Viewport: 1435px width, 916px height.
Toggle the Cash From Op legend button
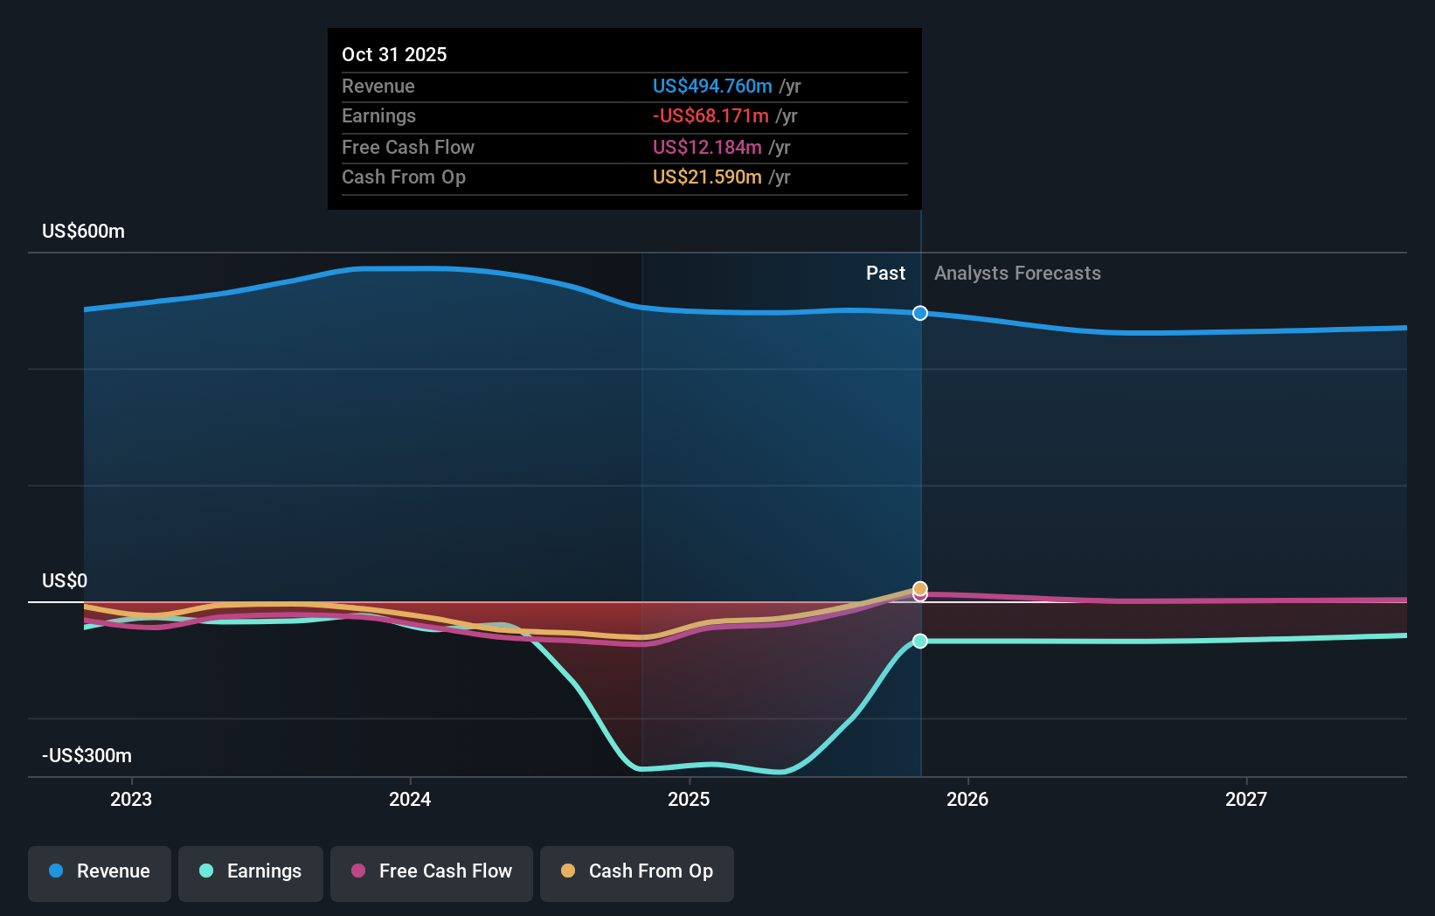[x=637, y=872]
